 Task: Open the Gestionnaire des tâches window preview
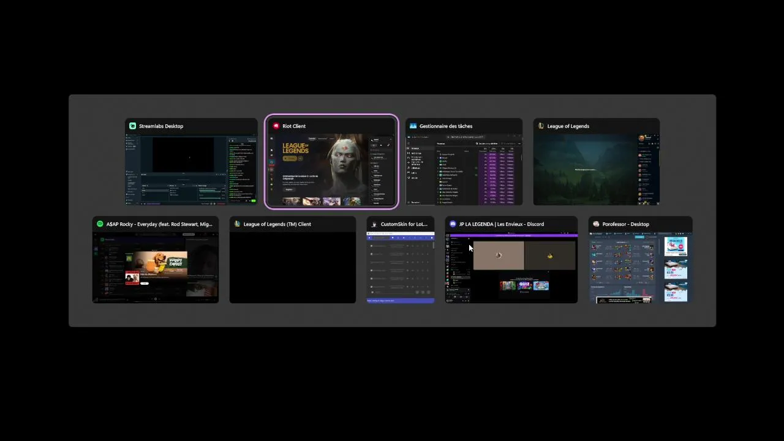pos(464,170)
